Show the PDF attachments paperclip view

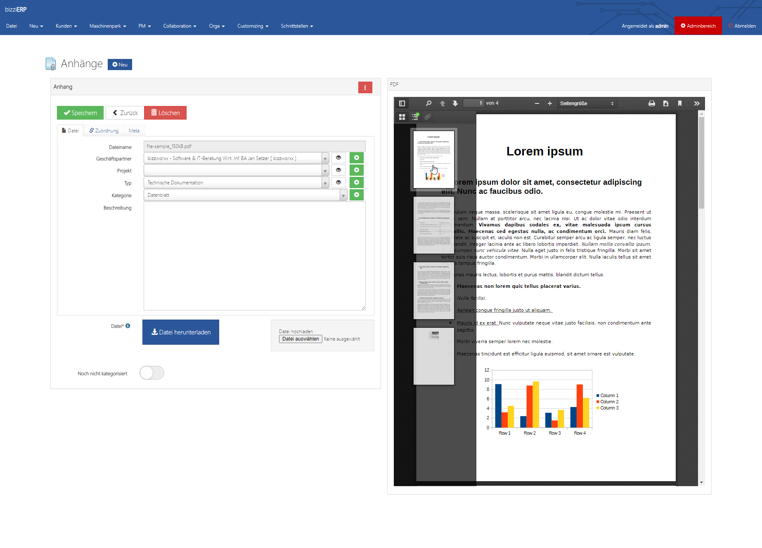(428, 117)
